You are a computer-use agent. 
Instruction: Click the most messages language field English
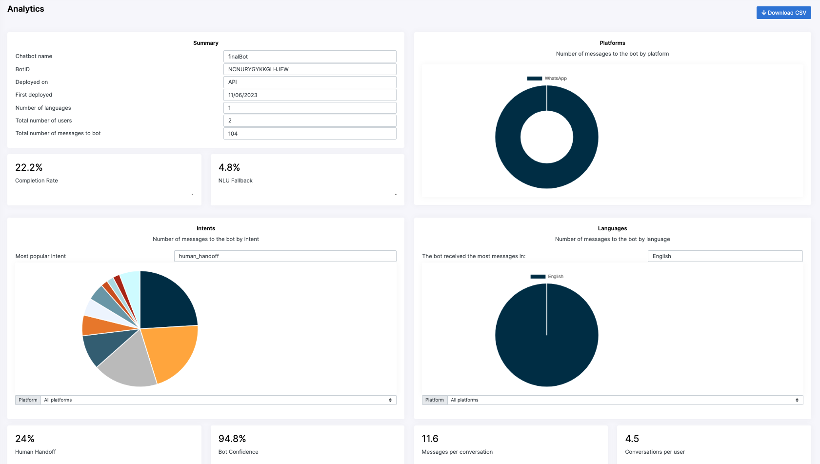(x=725, y=256)
